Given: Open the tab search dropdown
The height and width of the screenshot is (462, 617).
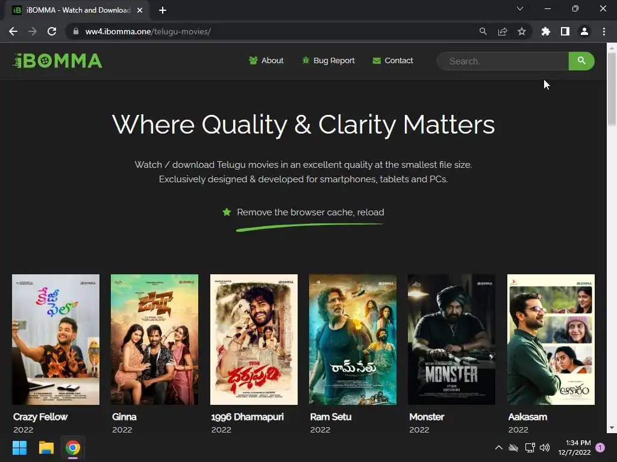Looking at the screenshot, I should pos(520,8).
